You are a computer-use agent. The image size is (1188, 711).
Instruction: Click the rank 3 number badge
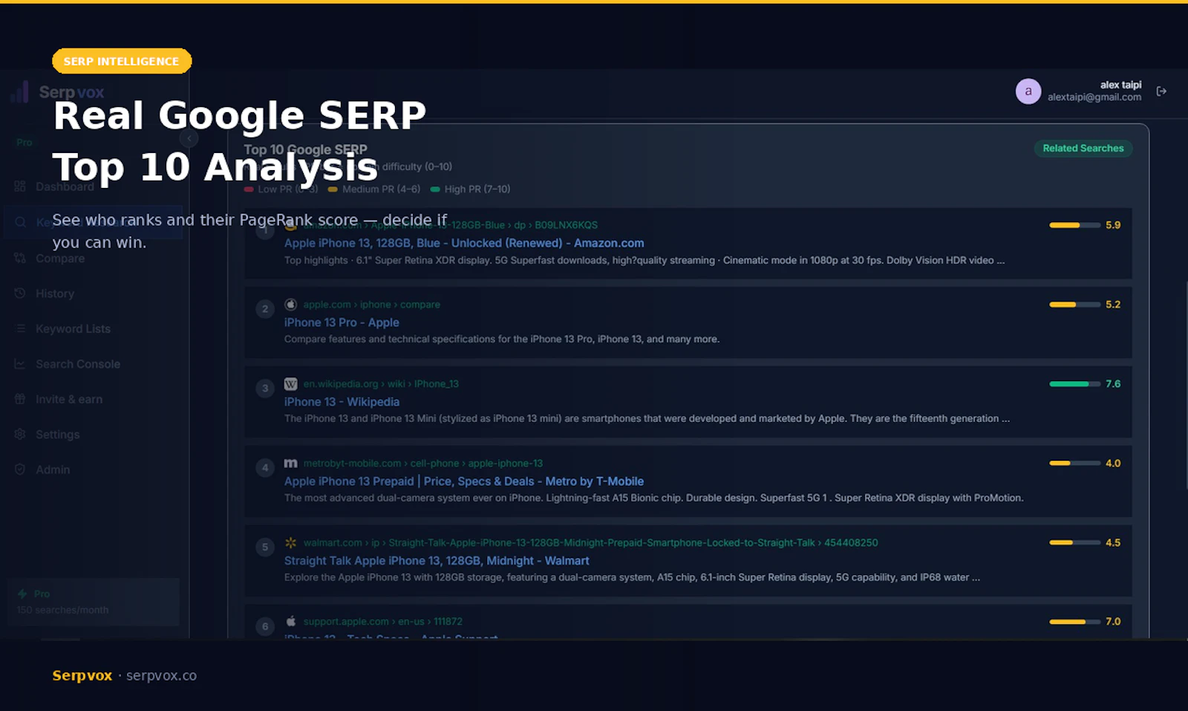(x=265, y=389)
